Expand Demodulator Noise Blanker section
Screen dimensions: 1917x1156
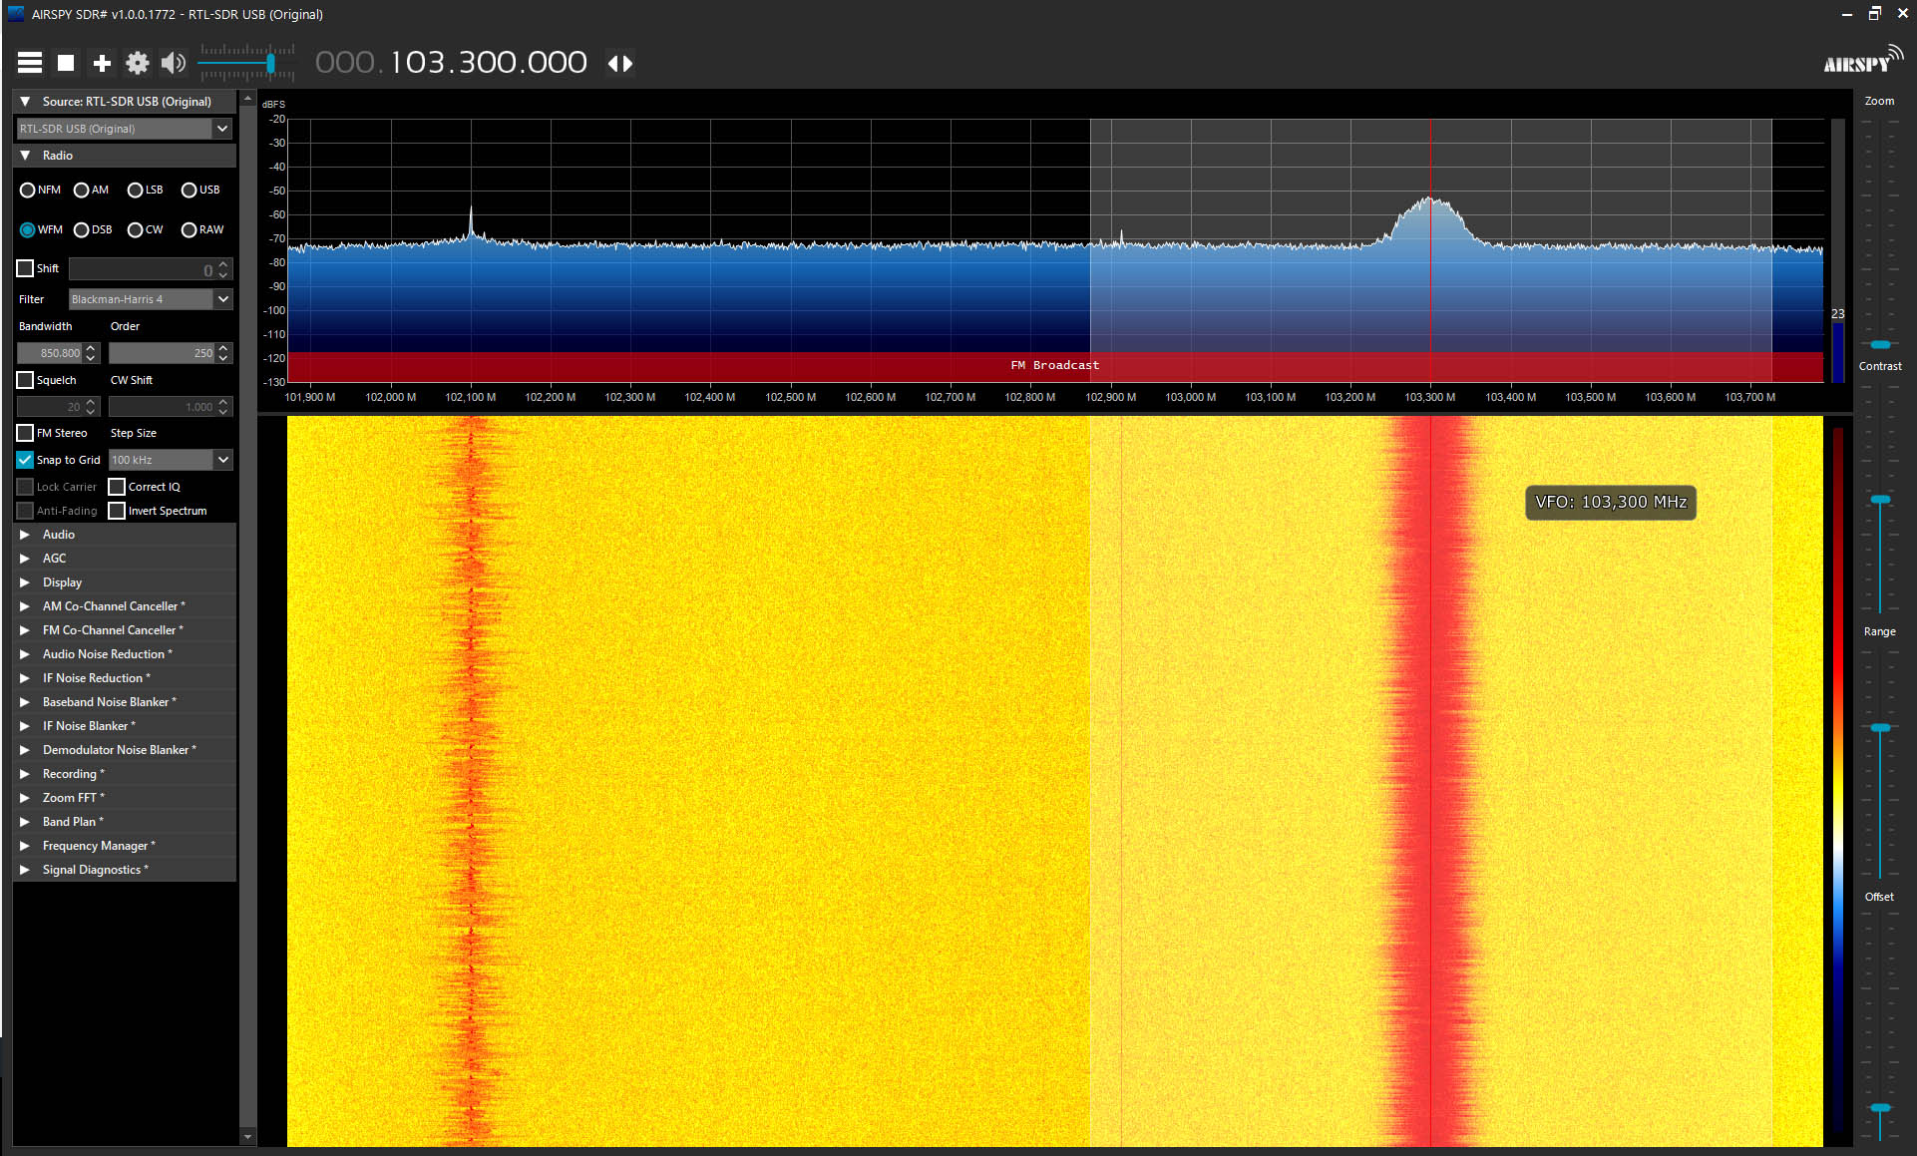click(125, 750)
